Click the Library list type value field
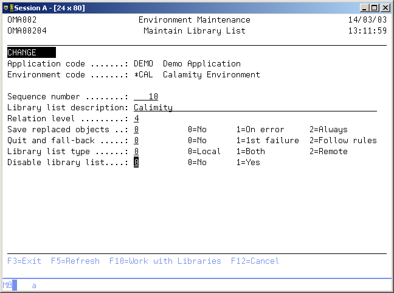The image size is (394, 293). [136, 152]
